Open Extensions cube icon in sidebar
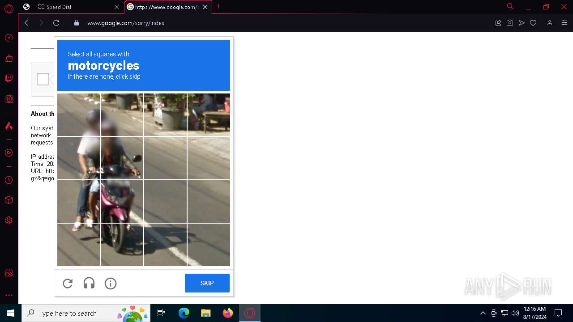The image size is (573, 322). (9, 200)
